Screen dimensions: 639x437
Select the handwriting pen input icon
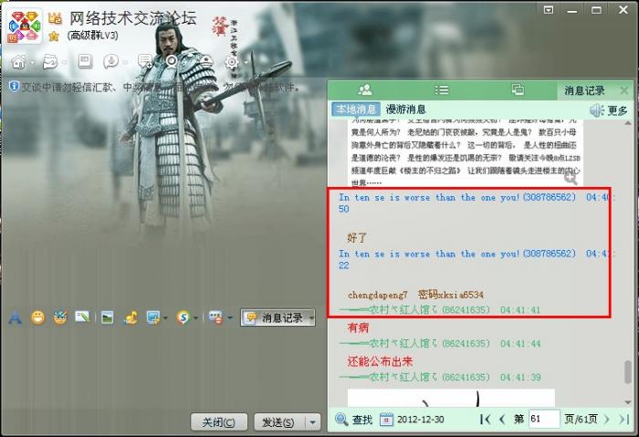point(82,317)
